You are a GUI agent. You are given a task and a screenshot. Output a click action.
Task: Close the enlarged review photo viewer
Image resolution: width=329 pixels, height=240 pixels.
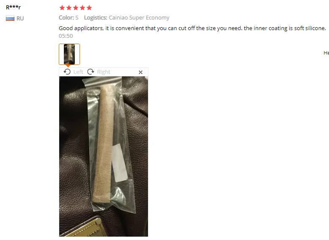(140, 72)
